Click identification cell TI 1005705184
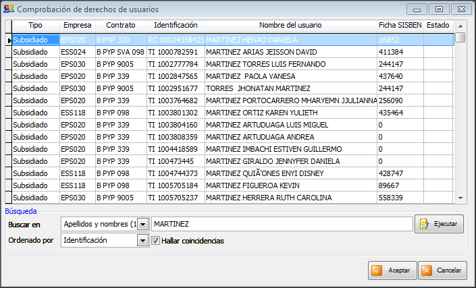476x288 pixels. click(x=176, y=185)
